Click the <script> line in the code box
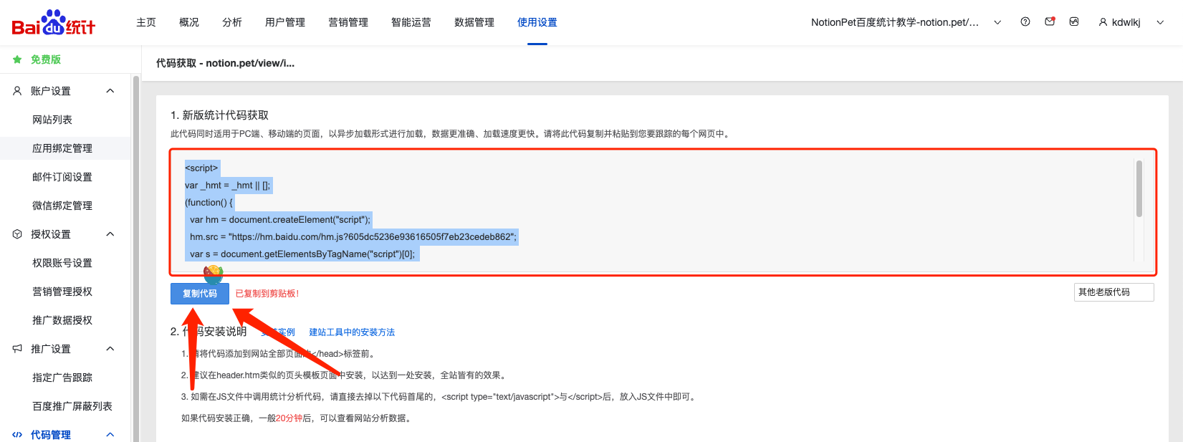The image size is (1183, 442). tap(201, 168)
